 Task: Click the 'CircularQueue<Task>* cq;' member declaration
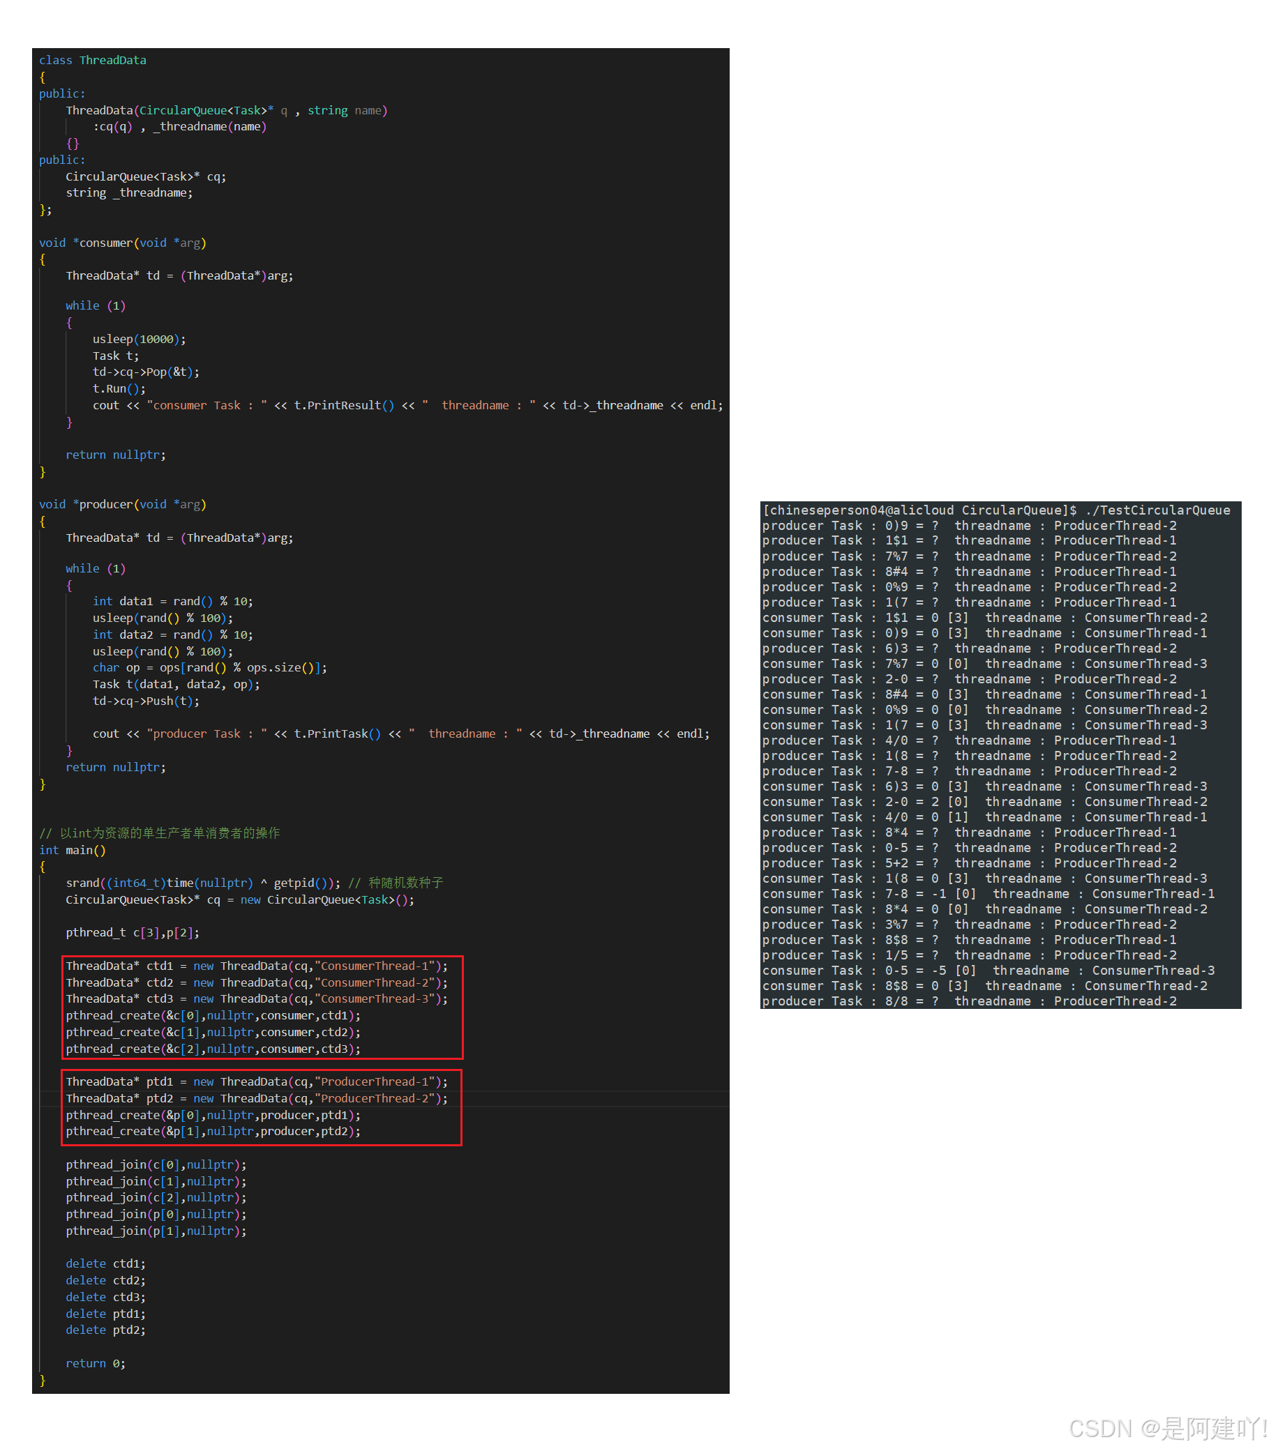(x=146, y=176)
